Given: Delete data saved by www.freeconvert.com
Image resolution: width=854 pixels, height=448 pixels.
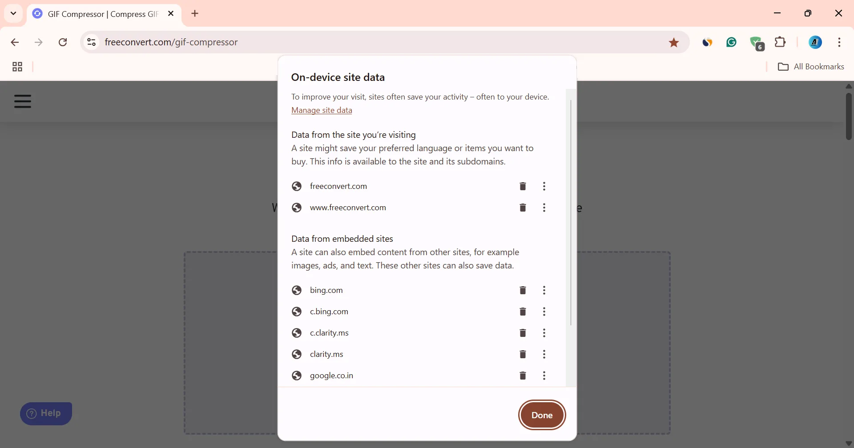Looking at the screenshot, I should [x=523, y=208].
